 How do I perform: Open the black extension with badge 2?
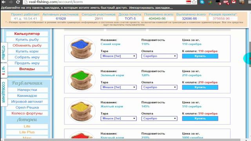point(218,2)
